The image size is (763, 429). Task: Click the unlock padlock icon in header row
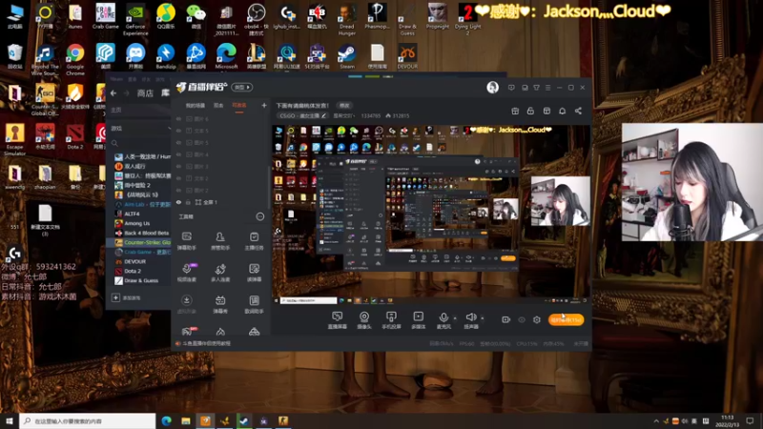pos(530,111)
